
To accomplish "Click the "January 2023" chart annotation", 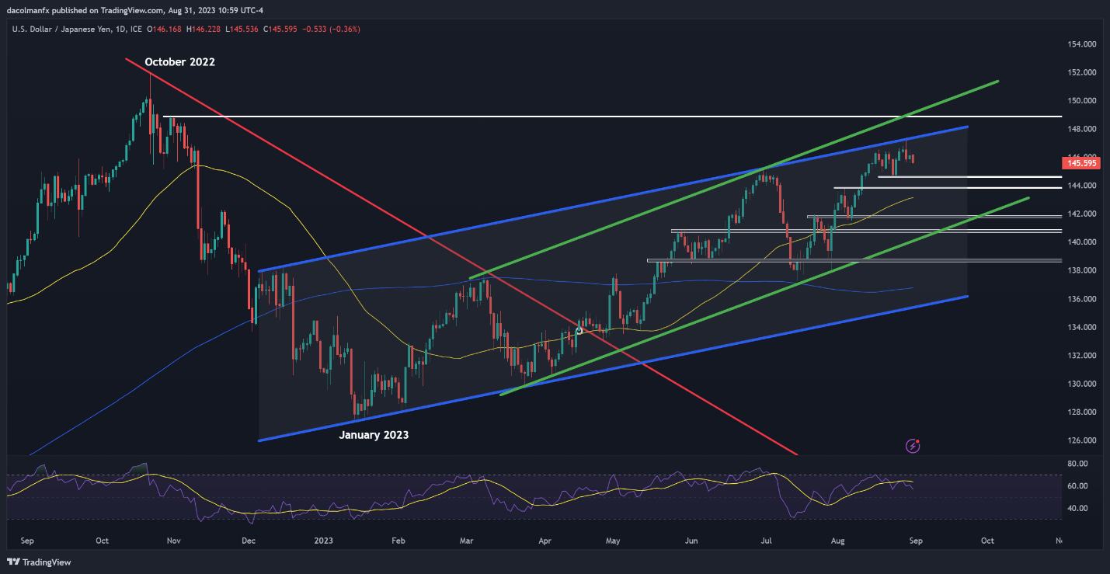I will point(374,435).
